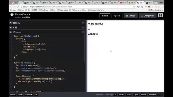Click the Secure lock indicator
Viewport: 173px width, 97px height.
click(25, 7)
